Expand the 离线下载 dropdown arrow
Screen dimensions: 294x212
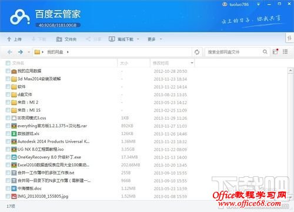[138, 39]
